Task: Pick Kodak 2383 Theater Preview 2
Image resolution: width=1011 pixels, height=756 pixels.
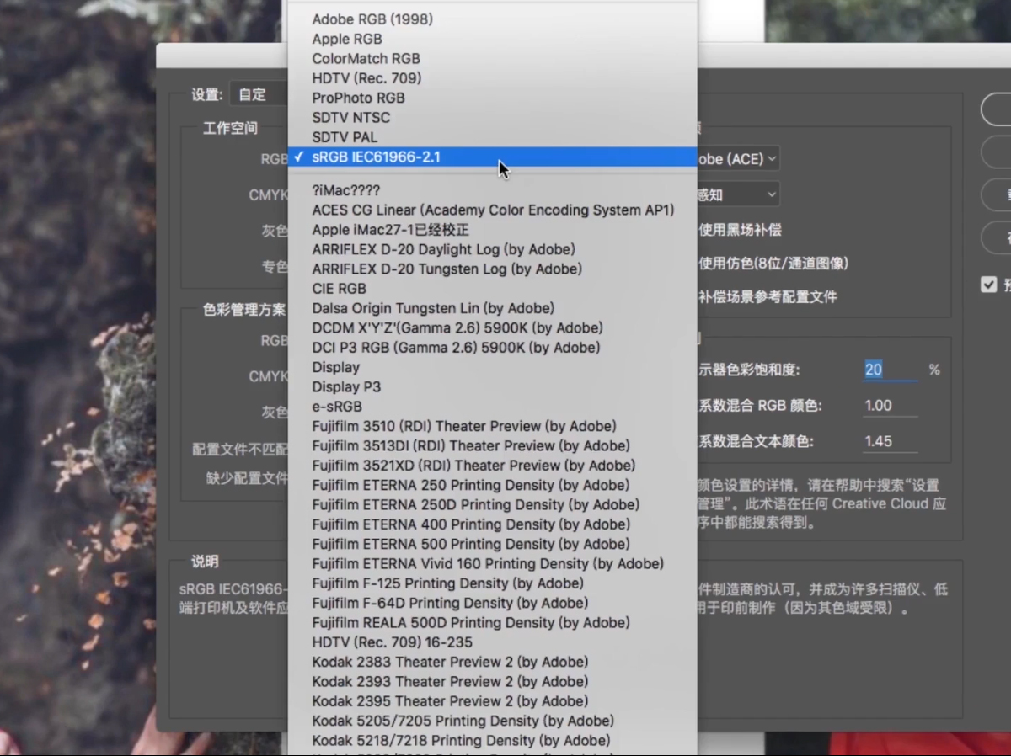Action: click(450, 662)
